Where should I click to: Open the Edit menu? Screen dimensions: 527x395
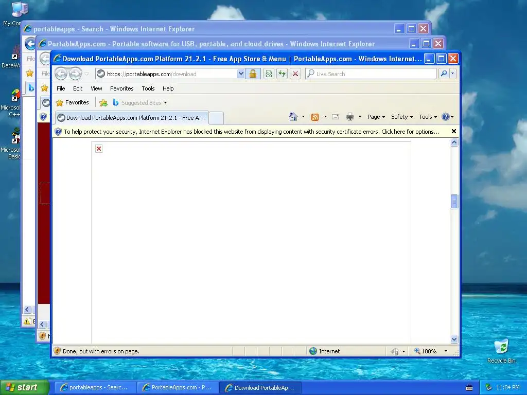pyautogui.click(x=78, y=88)
